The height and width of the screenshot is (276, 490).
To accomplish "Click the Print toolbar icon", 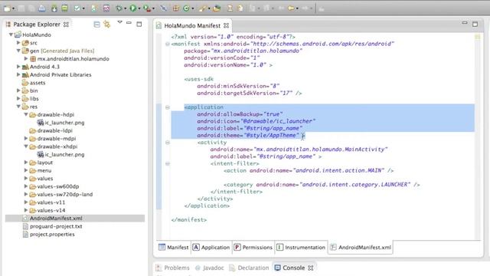I will pos(42,8).
